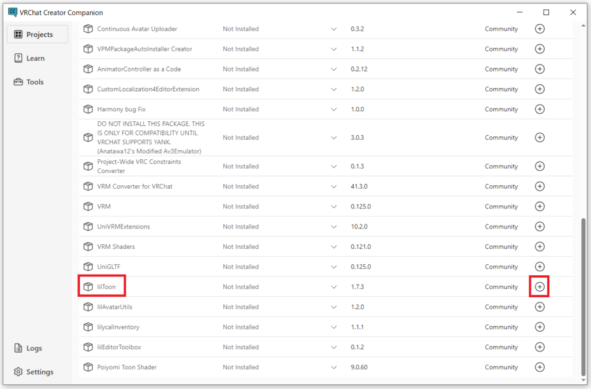This screenshot has height=389, width=591.
Task: Open version dropdown for VPMPackageAutoInstaller Creator
Action: [x=334, y=49]
